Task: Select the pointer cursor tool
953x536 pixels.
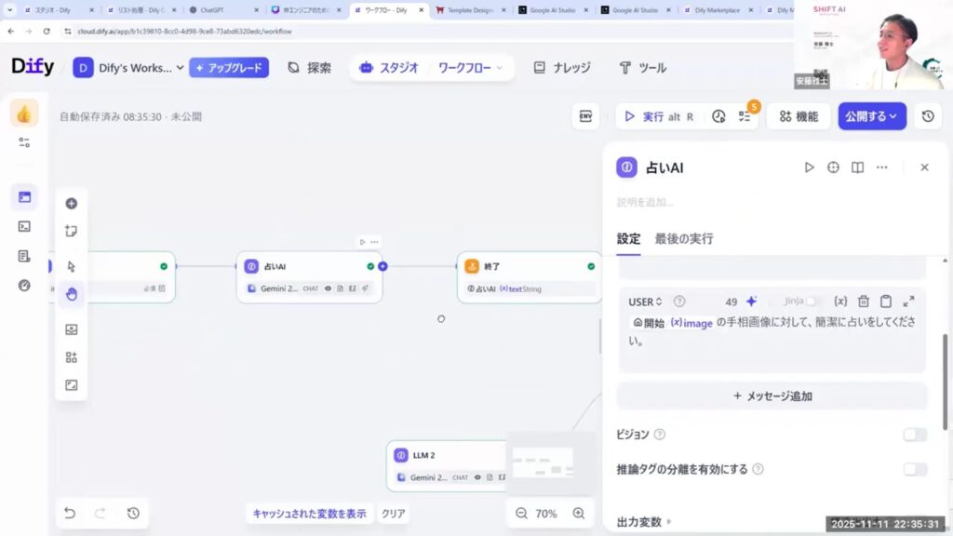Action: pyautogui.click(x=72, y=266)
